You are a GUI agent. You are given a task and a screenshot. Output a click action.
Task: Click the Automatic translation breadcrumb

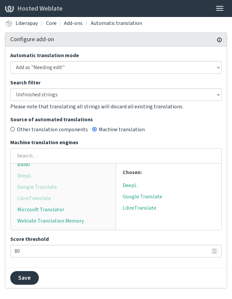116,23
